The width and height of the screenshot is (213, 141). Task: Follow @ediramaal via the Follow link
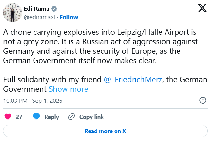[x=69, y=17]
